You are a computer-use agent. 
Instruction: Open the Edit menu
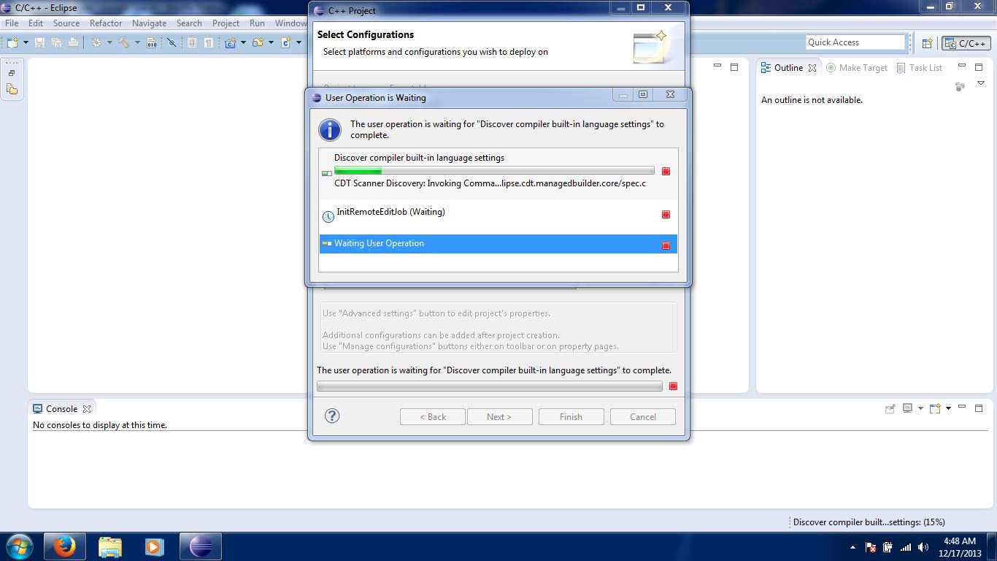36,23
